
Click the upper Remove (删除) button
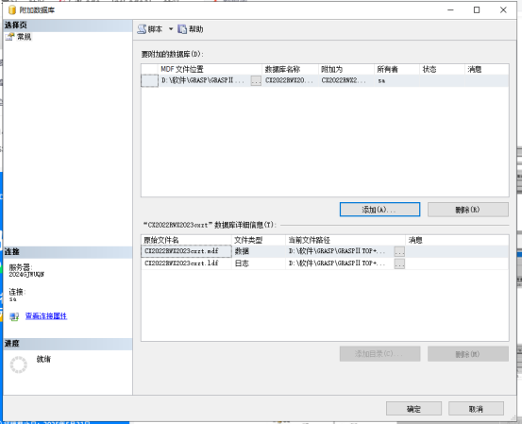tap(468, 210)
